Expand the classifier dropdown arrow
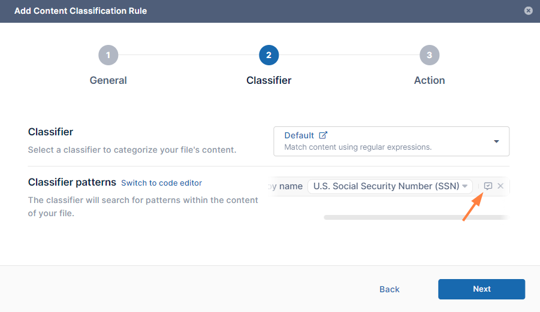 (496, 141)
